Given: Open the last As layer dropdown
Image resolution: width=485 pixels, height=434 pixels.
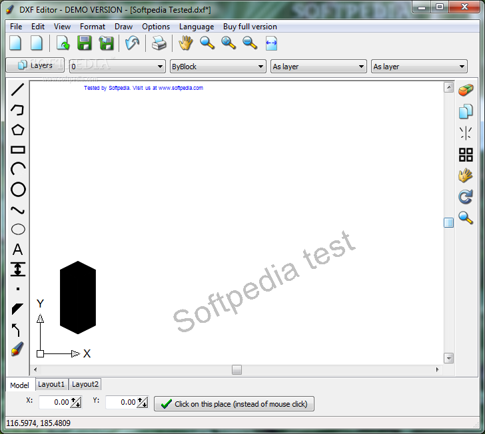Looking at the screenshot, I should click(419, 67).
